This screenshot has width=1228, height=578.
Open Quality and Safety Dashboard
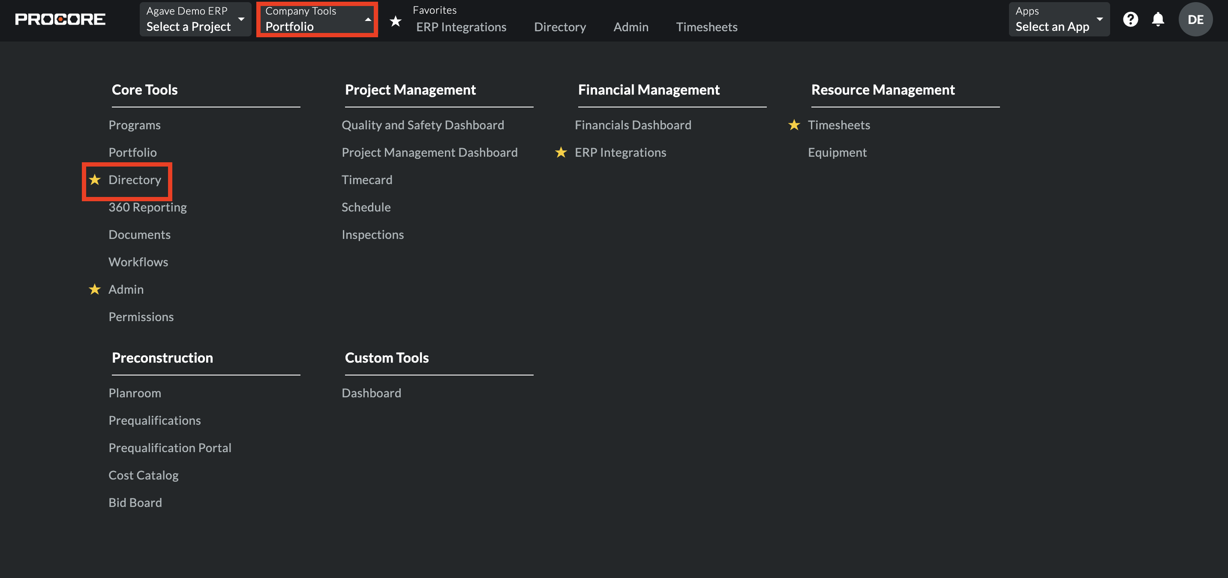point(423,125)
